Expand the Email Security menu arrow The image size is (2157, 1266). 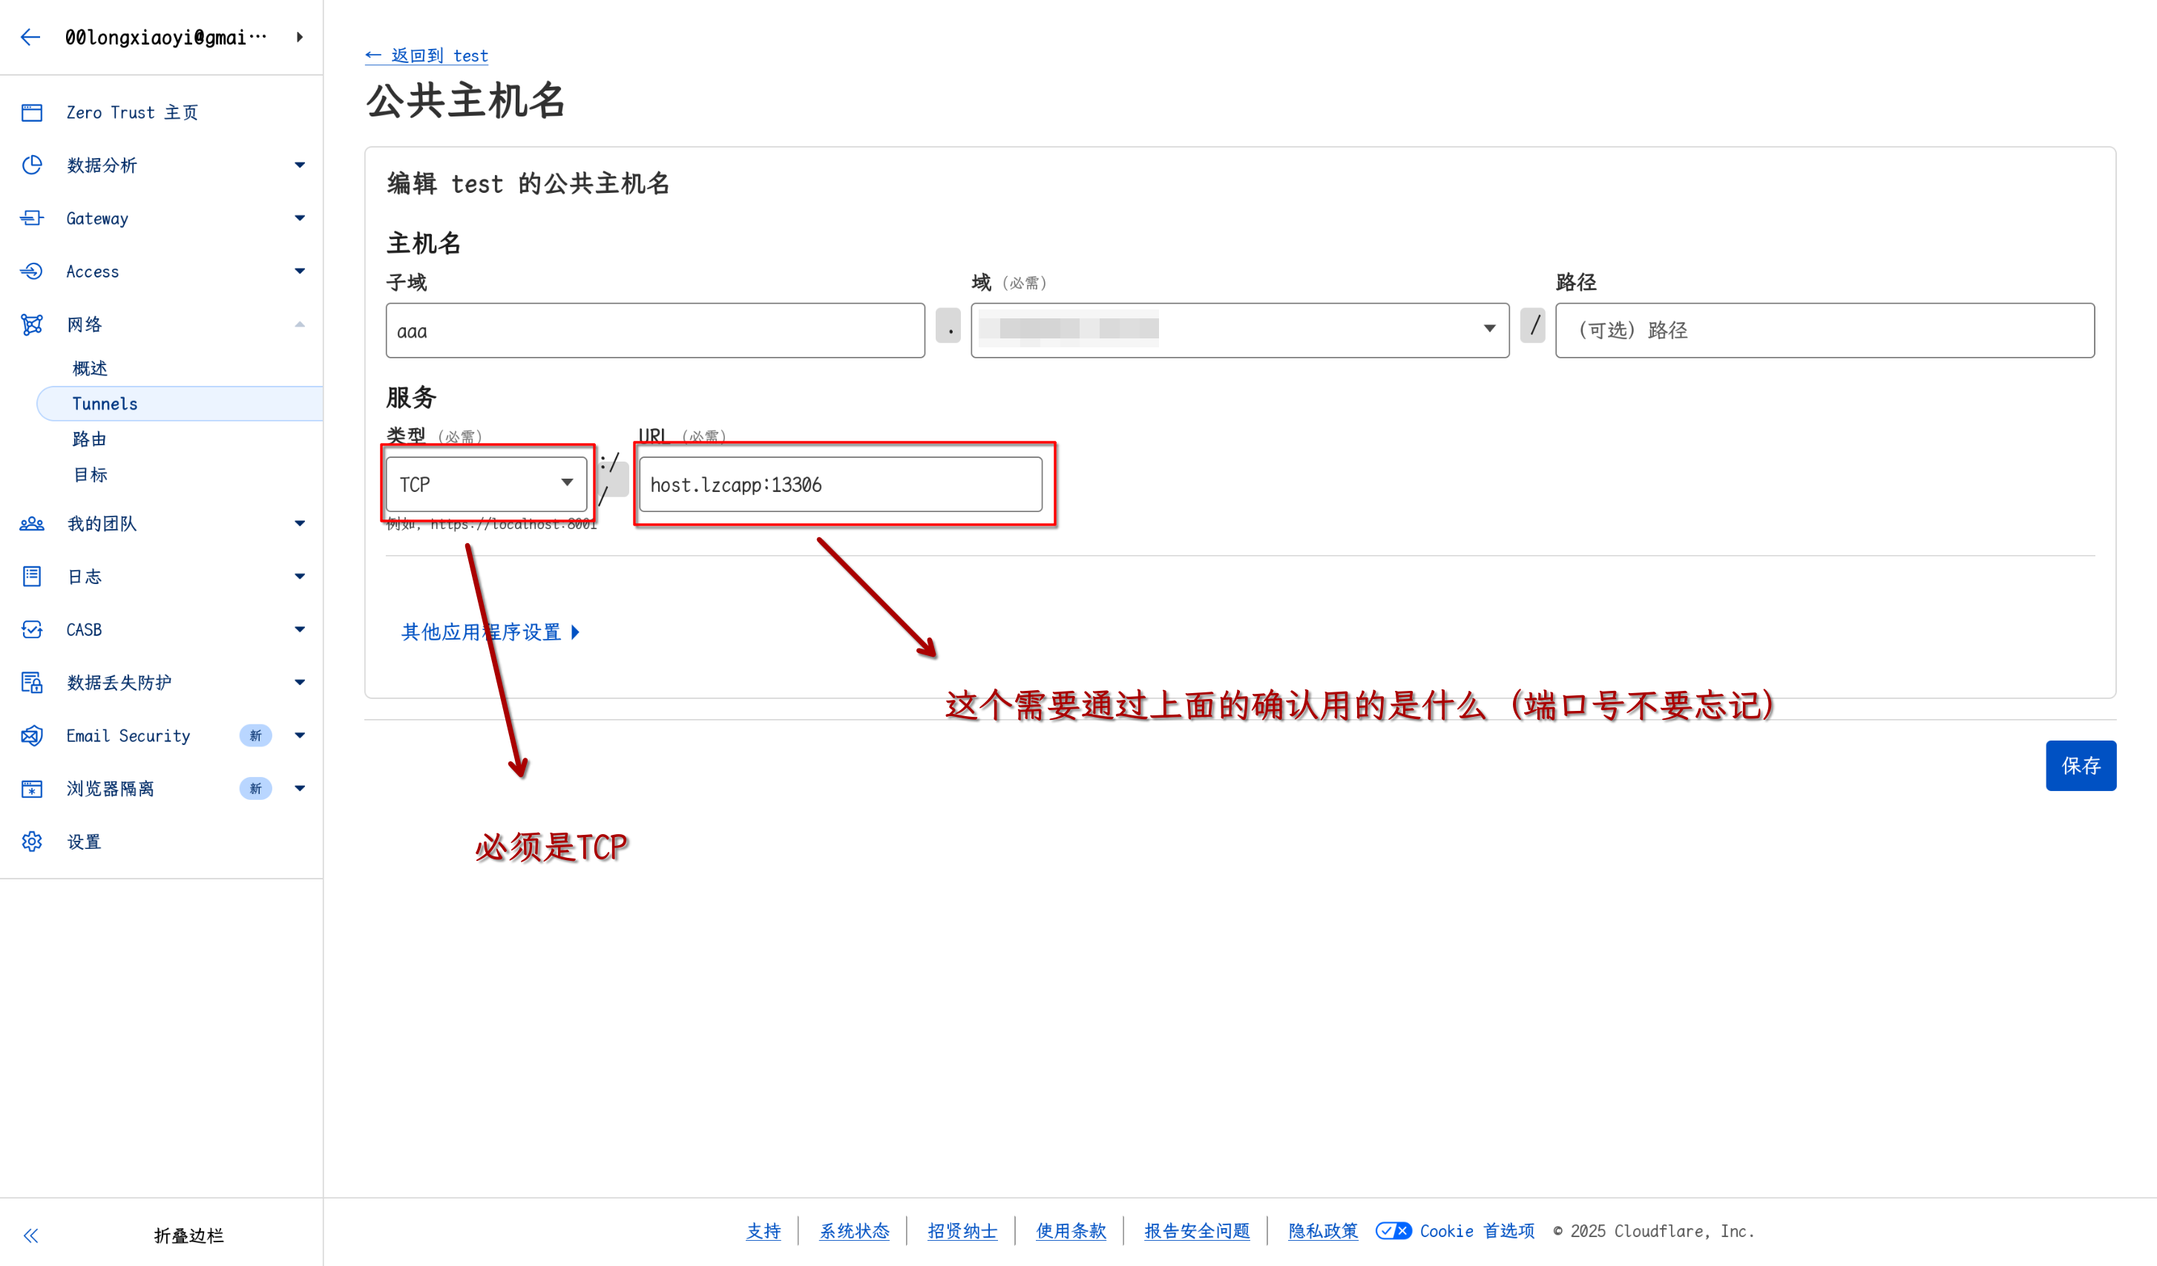click(300, 735)
